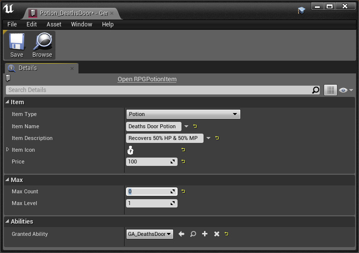Viewport: 359px width, 253px height.
Task: Close the Potion_DeathsDoor tab
Action: (112, 13)
